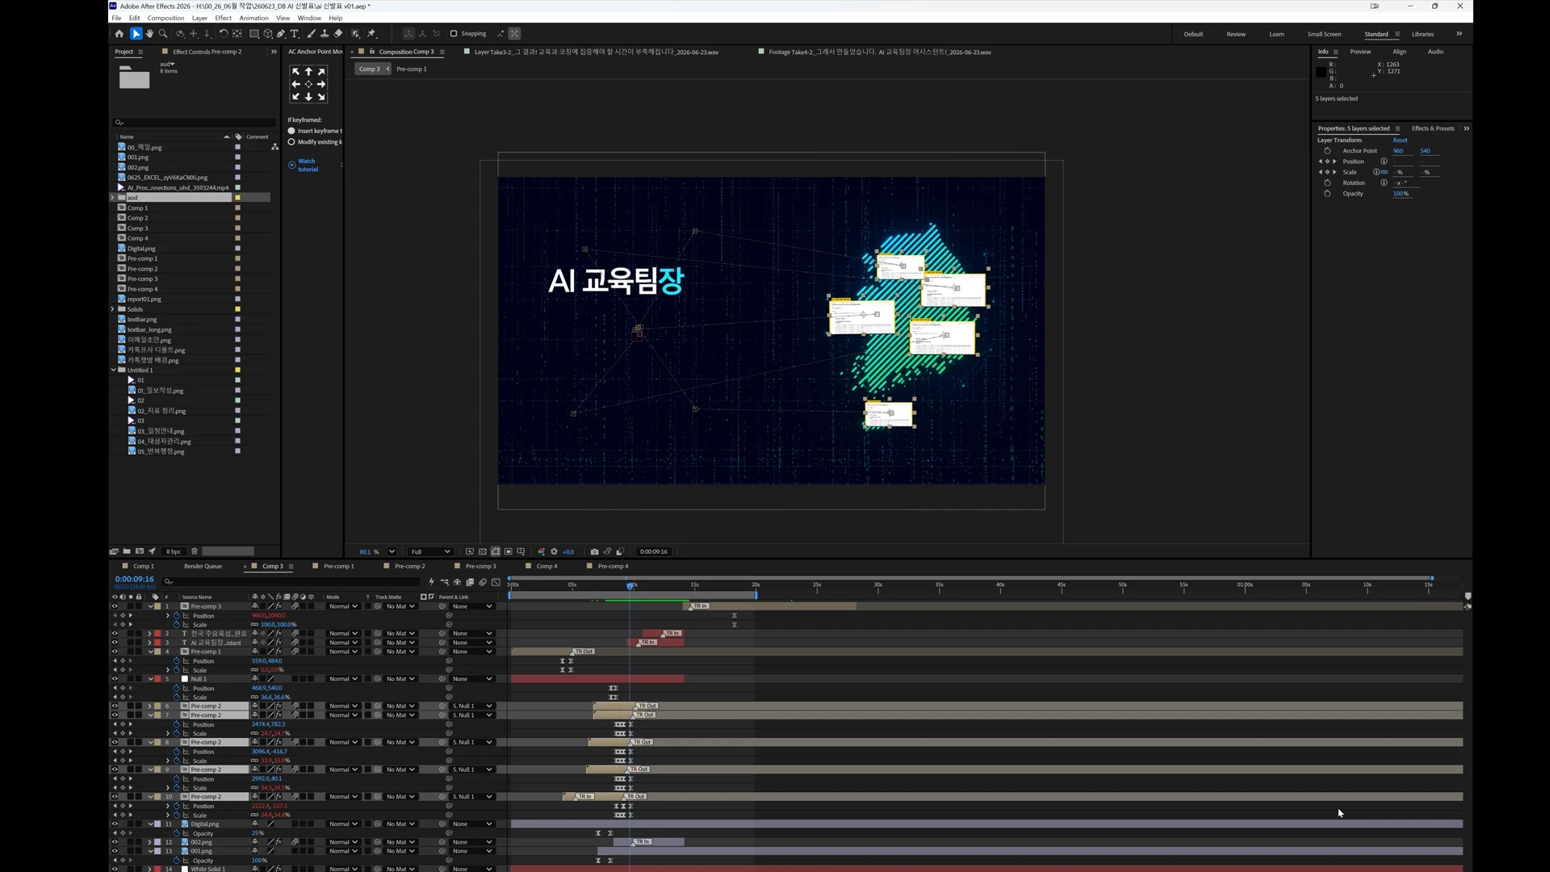Screen dimensions: 1550x872
Task: Select the Horizontal Type tool
Action: pos(295,34)
